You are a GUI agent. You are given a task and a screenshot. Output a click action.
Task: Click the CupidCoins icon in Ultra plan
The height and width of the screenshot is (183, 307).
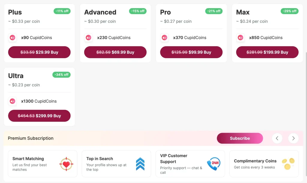[x=12, y=101]
